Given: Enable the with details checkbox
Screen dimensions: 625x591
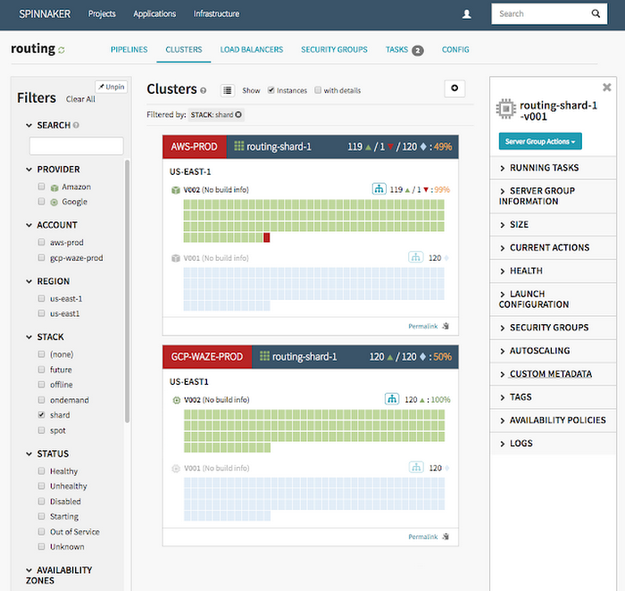Looking at the screenshot, I should 318,90.
